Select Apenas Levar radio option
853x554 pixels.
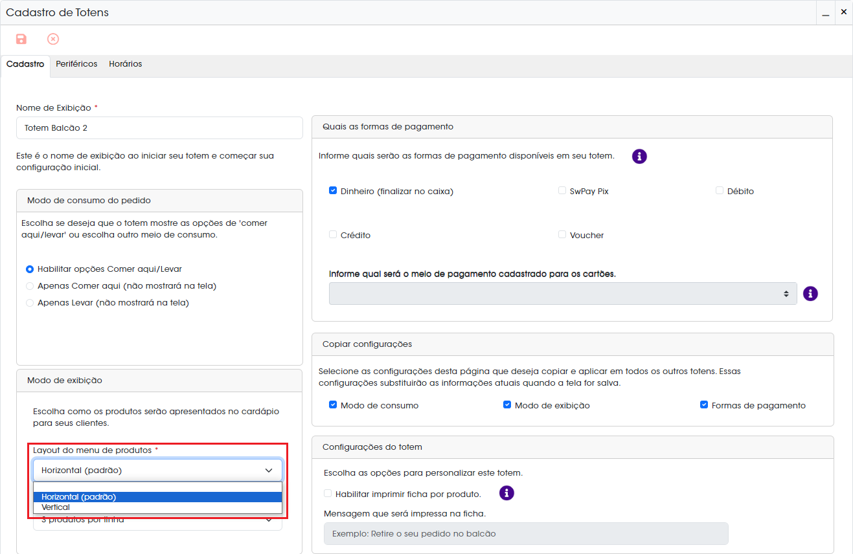[x=30, y=303]
